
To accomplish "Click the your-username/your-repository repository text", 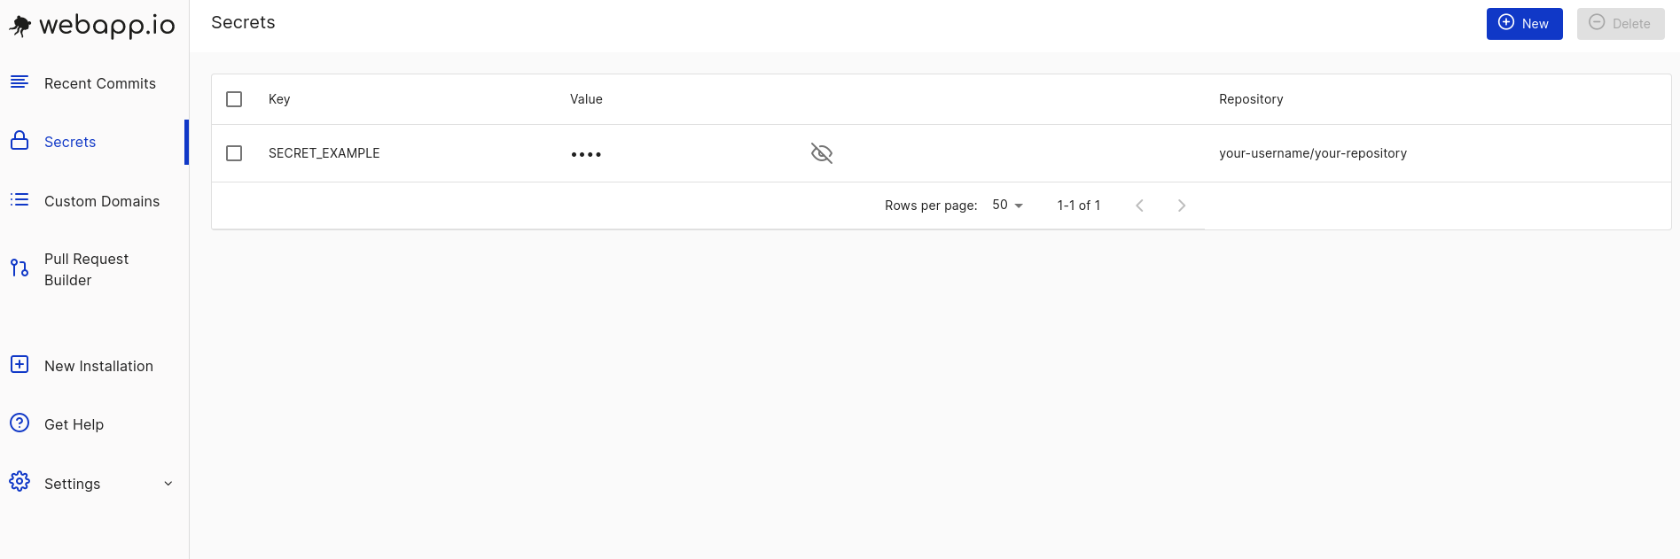I will pos(1313,152).
